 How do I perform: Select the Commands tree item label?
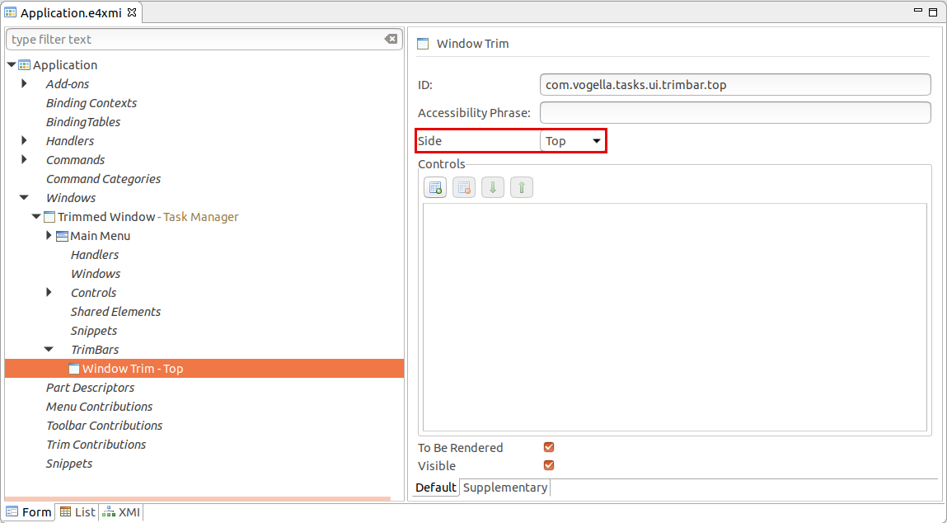[x=76, y=159]
